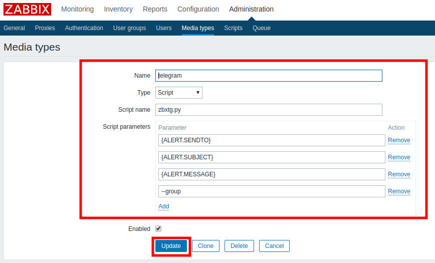Open the User groups section
This screenshot has width=435, height=263.
click(129, 28)
